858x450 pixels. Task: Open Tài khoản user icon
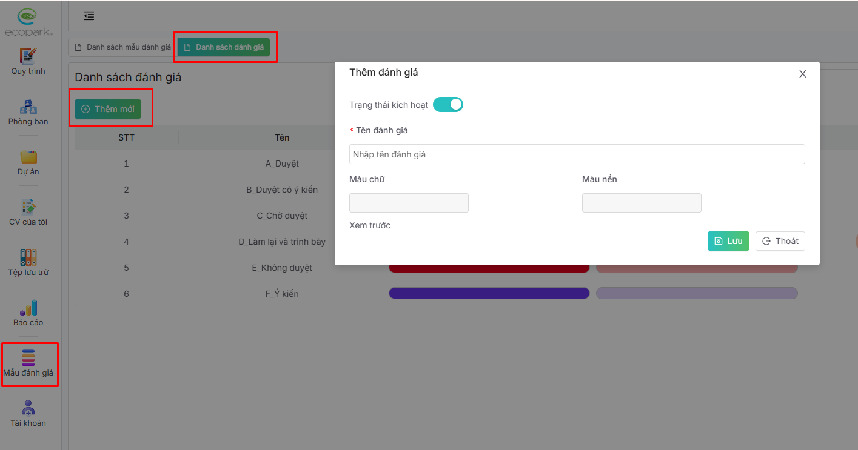coord(28,408)
